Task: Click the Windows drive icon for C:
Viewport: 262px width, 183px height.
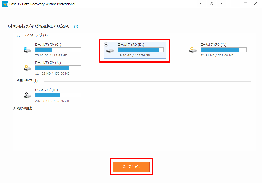Action: 27,50
